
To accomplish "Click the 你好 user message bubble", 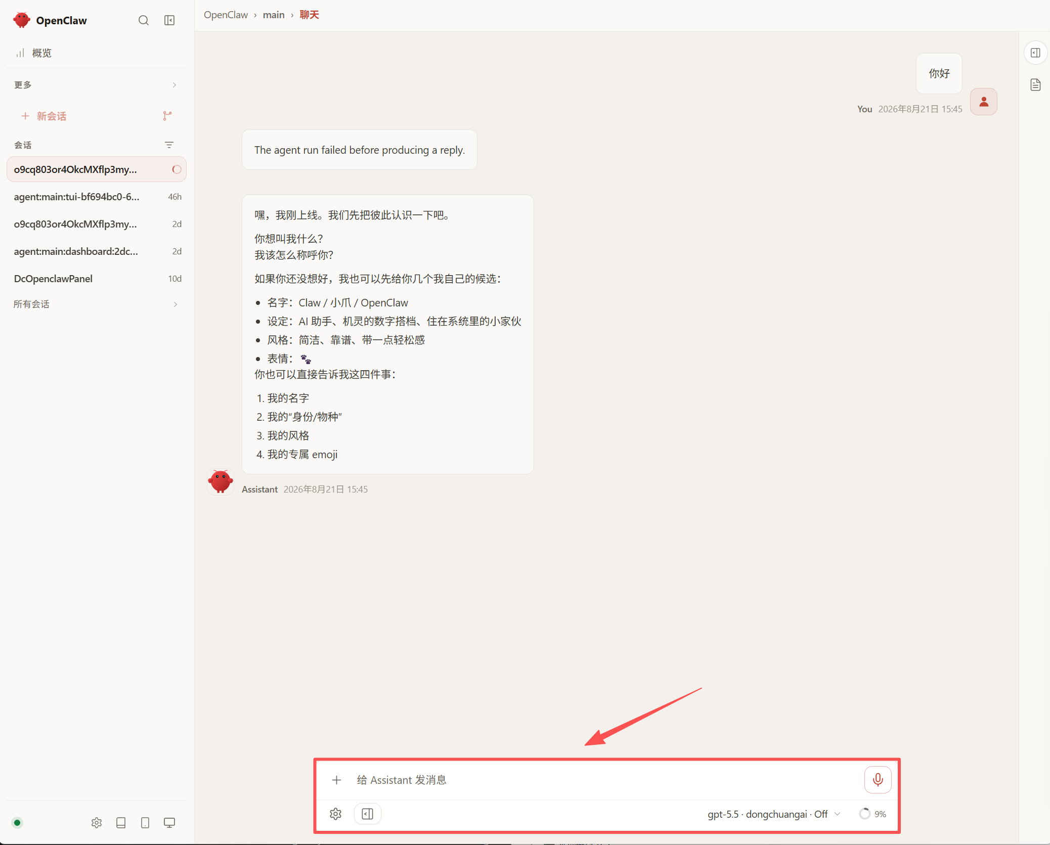I will (x=939, y=74).
